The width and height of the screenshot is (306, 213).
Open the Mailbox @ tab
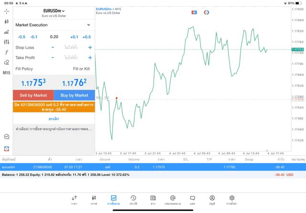point(173,200)
